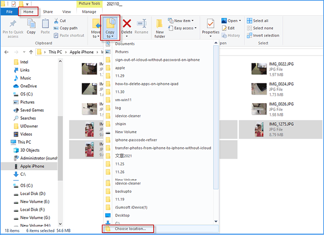Image resolution: width=324 pixels, height=235 pixels.
Task: Choose the apple folder in menu
Action: click(x=120, y=68)
